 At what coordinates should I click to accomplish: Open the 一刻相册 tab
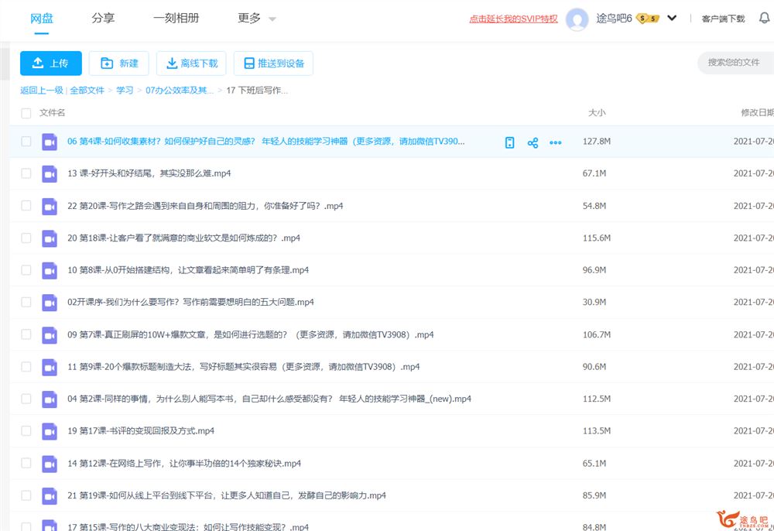176,19
